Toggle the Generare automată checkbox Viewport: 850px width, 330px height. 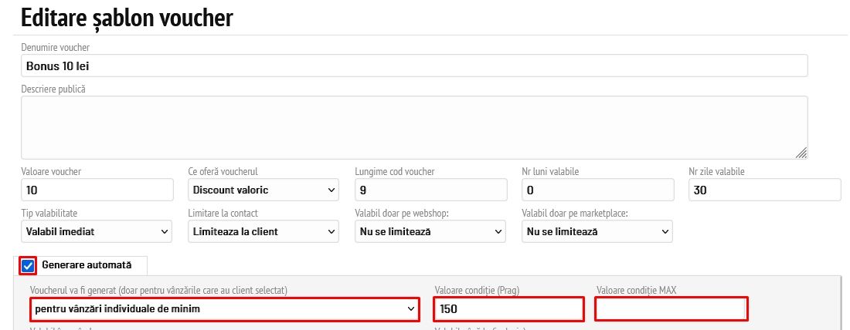(29, 266)
